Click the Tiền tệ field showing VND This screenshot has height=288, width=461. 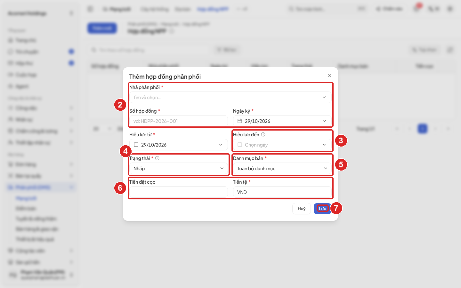pyautogui.click(x=282, y=192)
